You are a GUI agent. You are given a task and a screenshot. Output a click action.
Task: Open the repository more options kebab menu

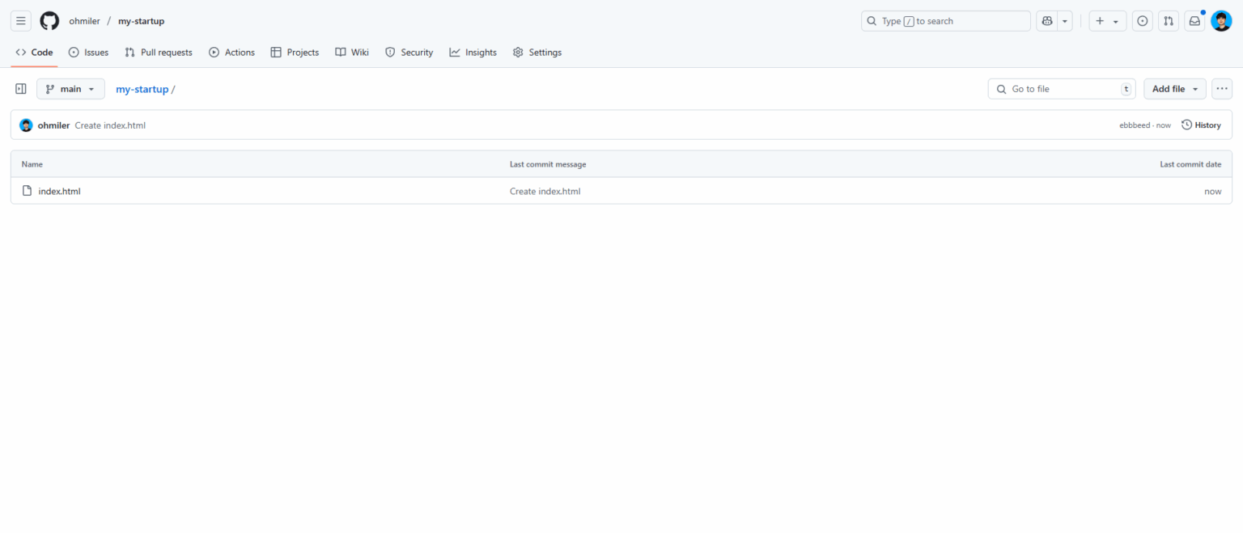tap(1221, 88)
